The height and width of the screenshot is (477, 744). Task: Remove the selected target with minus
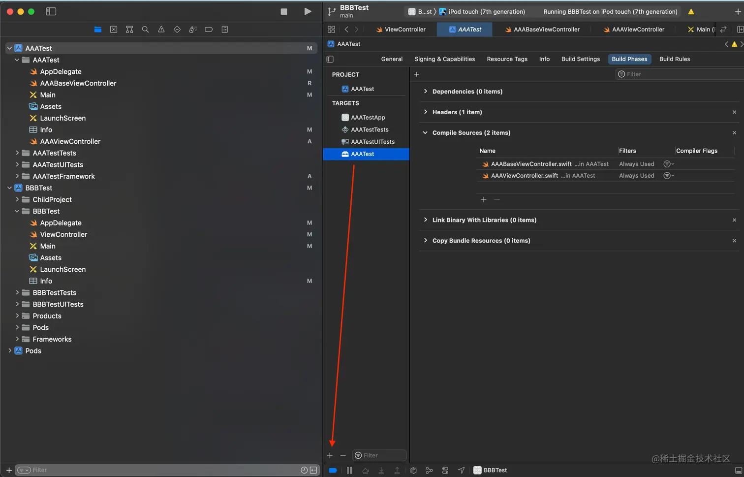click(x=343, y=456)
